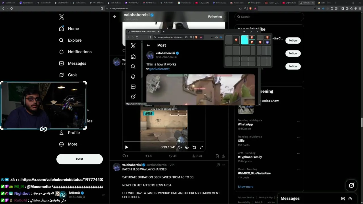Expand the footer More links dropdown
Image resolution: width=363 pixels, height=204 pixels.
271,202
